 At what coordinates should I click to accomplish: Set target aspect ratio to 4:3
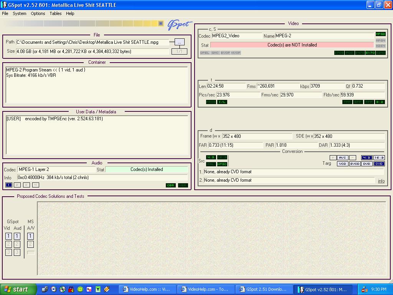pyautogui.click(x=367, y=158)
